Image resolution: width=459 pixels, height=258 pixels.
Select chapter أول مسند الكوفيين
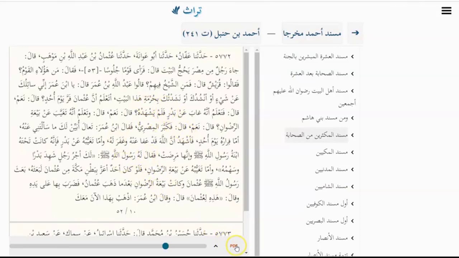click(327, 204)
